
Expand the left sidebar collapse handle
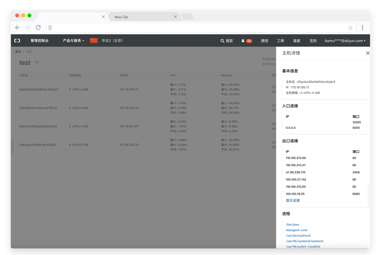click(12, 147)
